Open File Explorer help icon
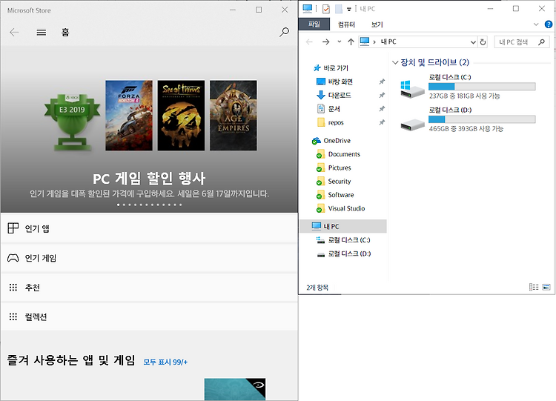The image size is (556, 401). pos(548,24)
